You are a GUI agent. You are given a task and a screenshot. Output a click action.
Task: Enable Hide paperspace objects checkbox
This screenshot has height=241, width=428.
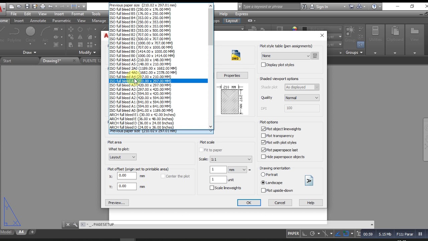pyautogui.click(x=263, y=157)
